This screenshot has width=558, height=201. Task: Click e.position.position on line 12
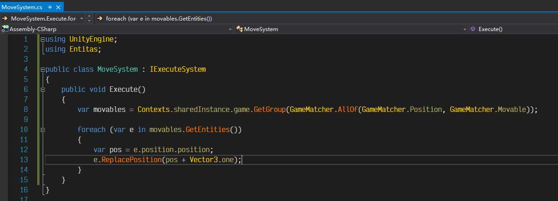pos(172,150)
